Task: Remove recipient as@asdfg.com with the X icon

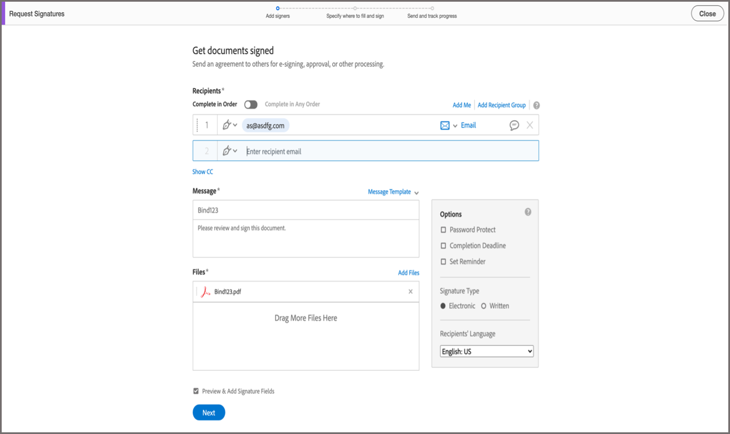Action: point(529,125)
